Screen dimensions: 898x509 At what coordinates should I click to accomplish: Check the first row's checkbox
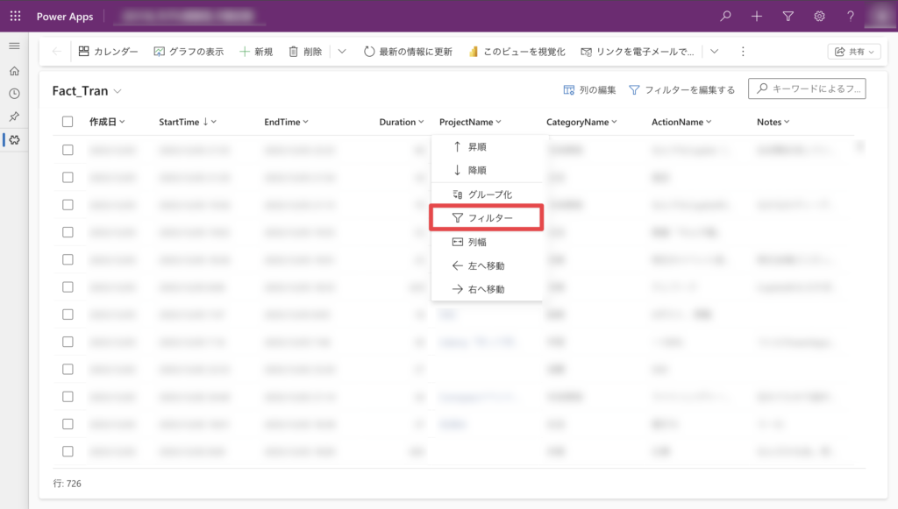coord(68,150)
